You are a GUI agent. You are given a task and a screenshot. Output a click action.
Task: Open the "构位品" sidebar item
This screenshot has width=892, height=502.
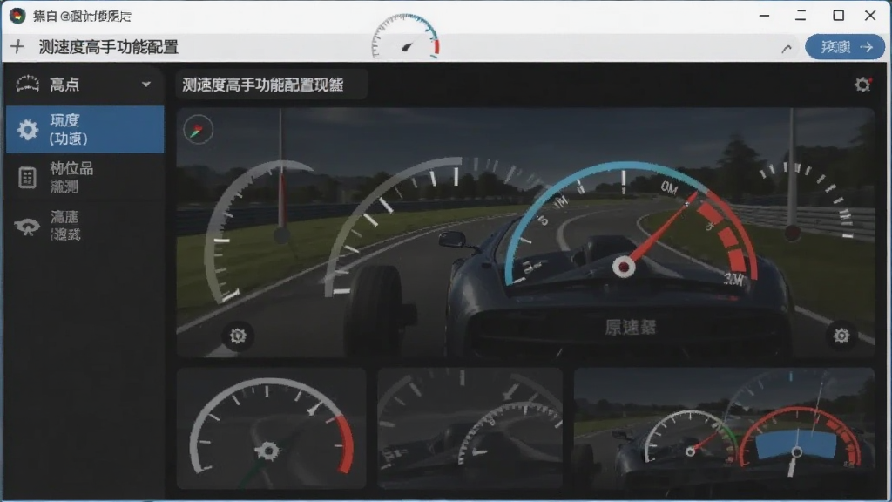(x=84, y=177)
